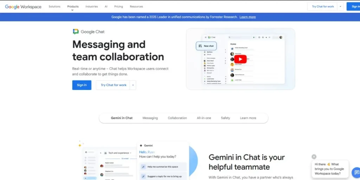This screenshot has height=180, width=360.
Task: Click the blue Sign in button under headline
Action: click(x=82, y=85)
